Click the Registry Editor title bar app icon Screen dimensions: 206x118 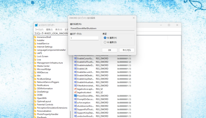tap(36, 25)
